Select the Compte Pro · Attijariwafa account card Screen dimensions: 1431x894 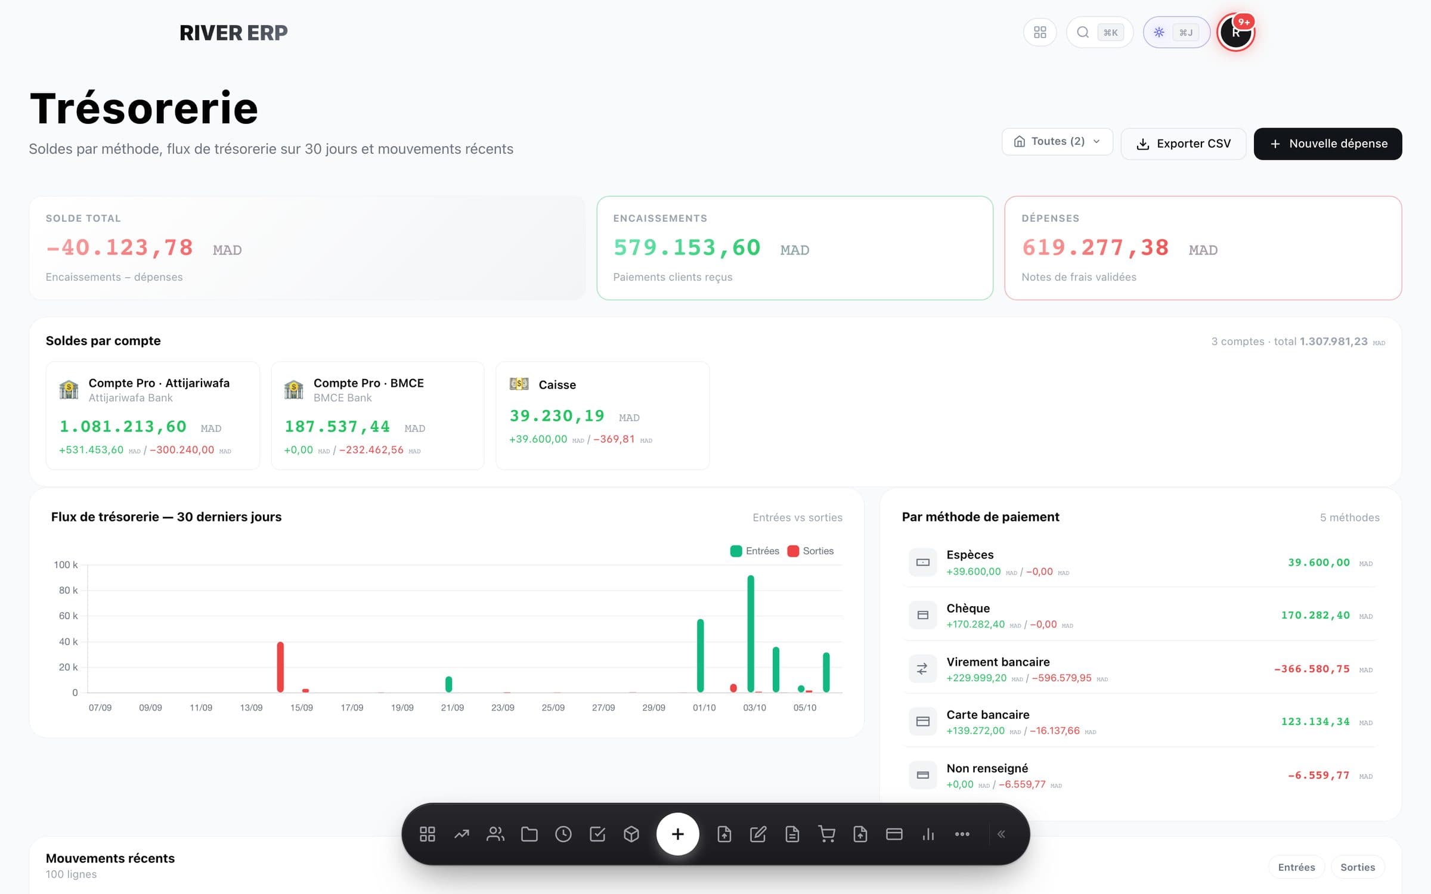153,415
